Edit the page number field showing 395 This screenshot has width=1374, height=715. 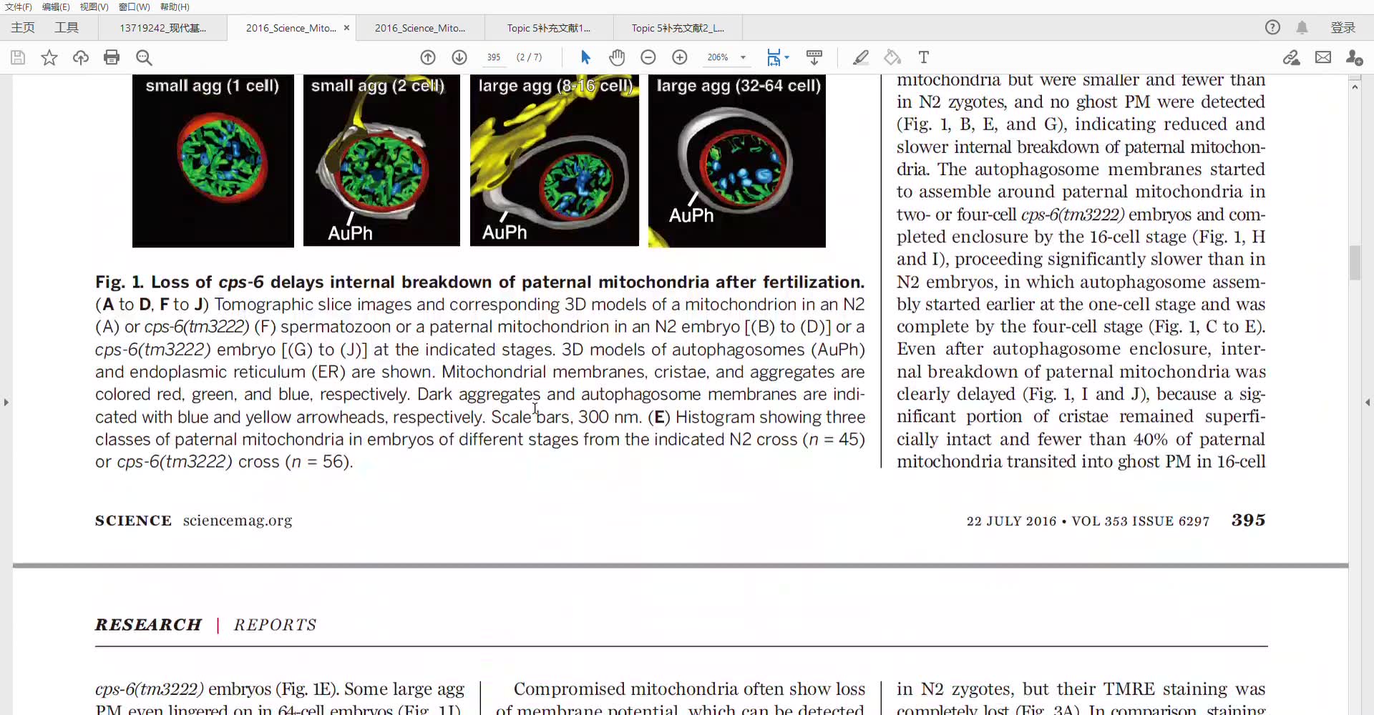click(x=494, y=57)
